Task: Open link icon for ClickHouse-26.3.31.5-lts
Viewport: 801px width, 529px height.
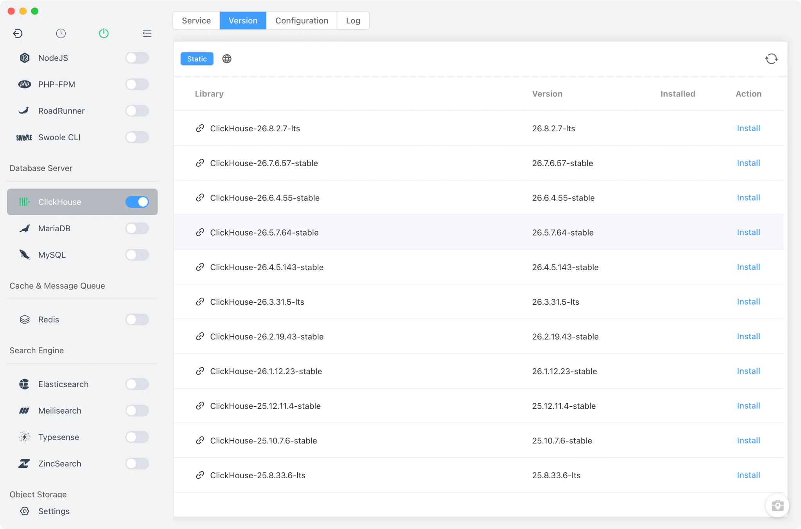Action: 200,302
